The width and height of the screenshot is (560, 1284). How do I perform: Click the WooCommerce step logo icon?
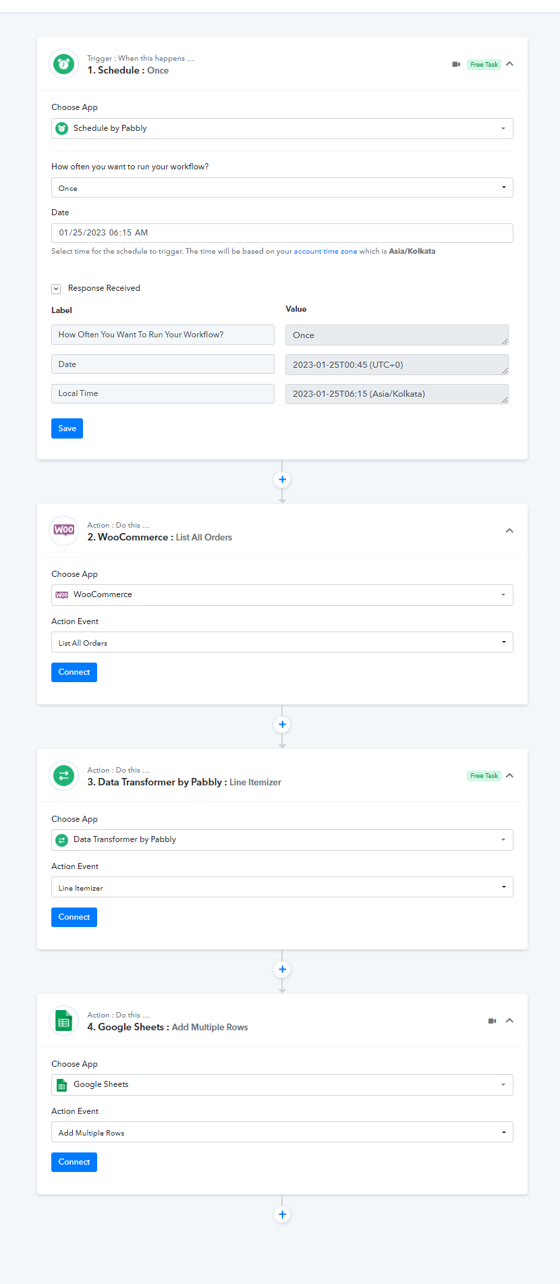click(64, 530)
